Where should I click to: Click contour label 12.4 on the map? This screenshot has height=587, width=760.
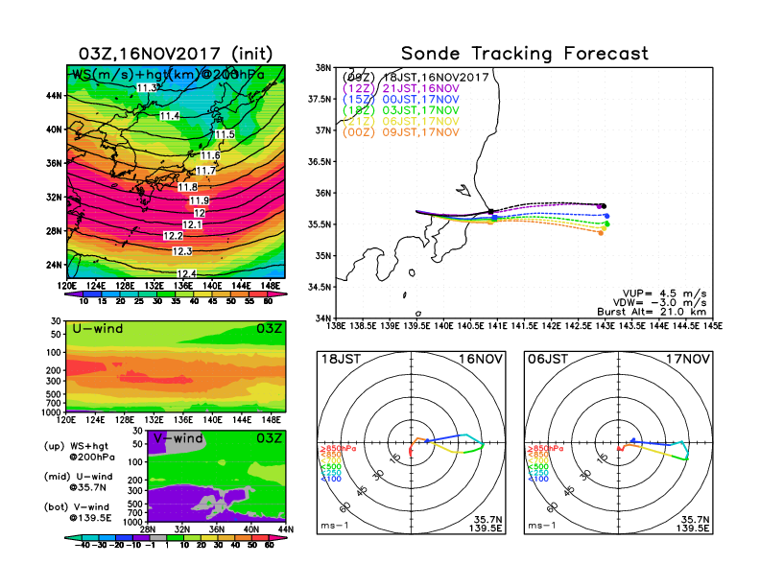[x=186, y=273]
